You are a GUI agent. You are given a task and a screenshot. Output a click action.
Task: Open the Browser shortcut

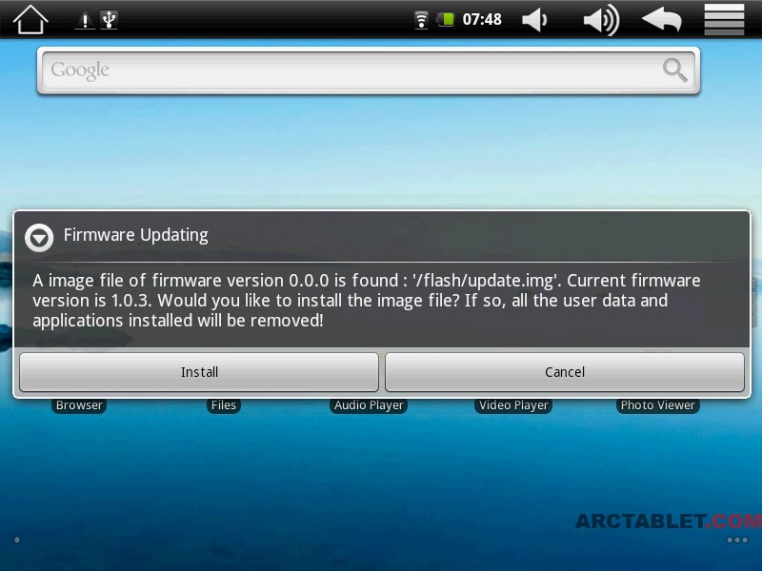pos(79,405)
